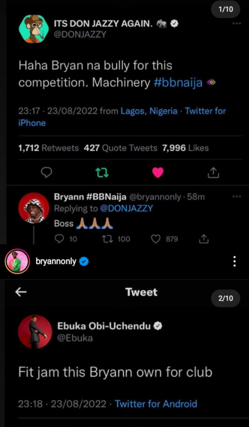
Task: Share Bryann's reply using share icon
Action: [204, 239]
